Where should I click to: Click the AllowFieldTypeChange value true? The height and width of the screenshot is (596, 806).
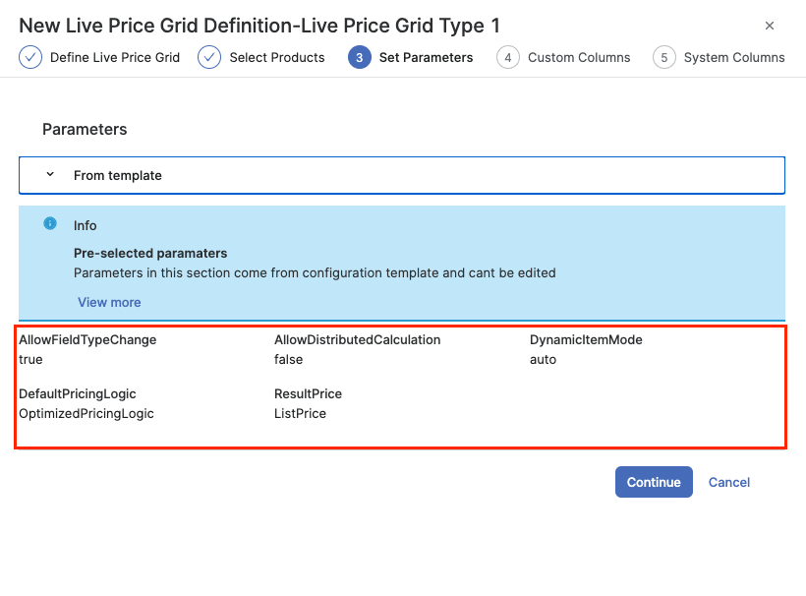(x=31, y=360)
